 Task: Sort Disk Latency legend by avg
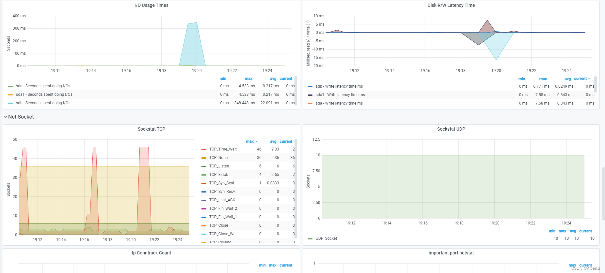click(568, 79)
